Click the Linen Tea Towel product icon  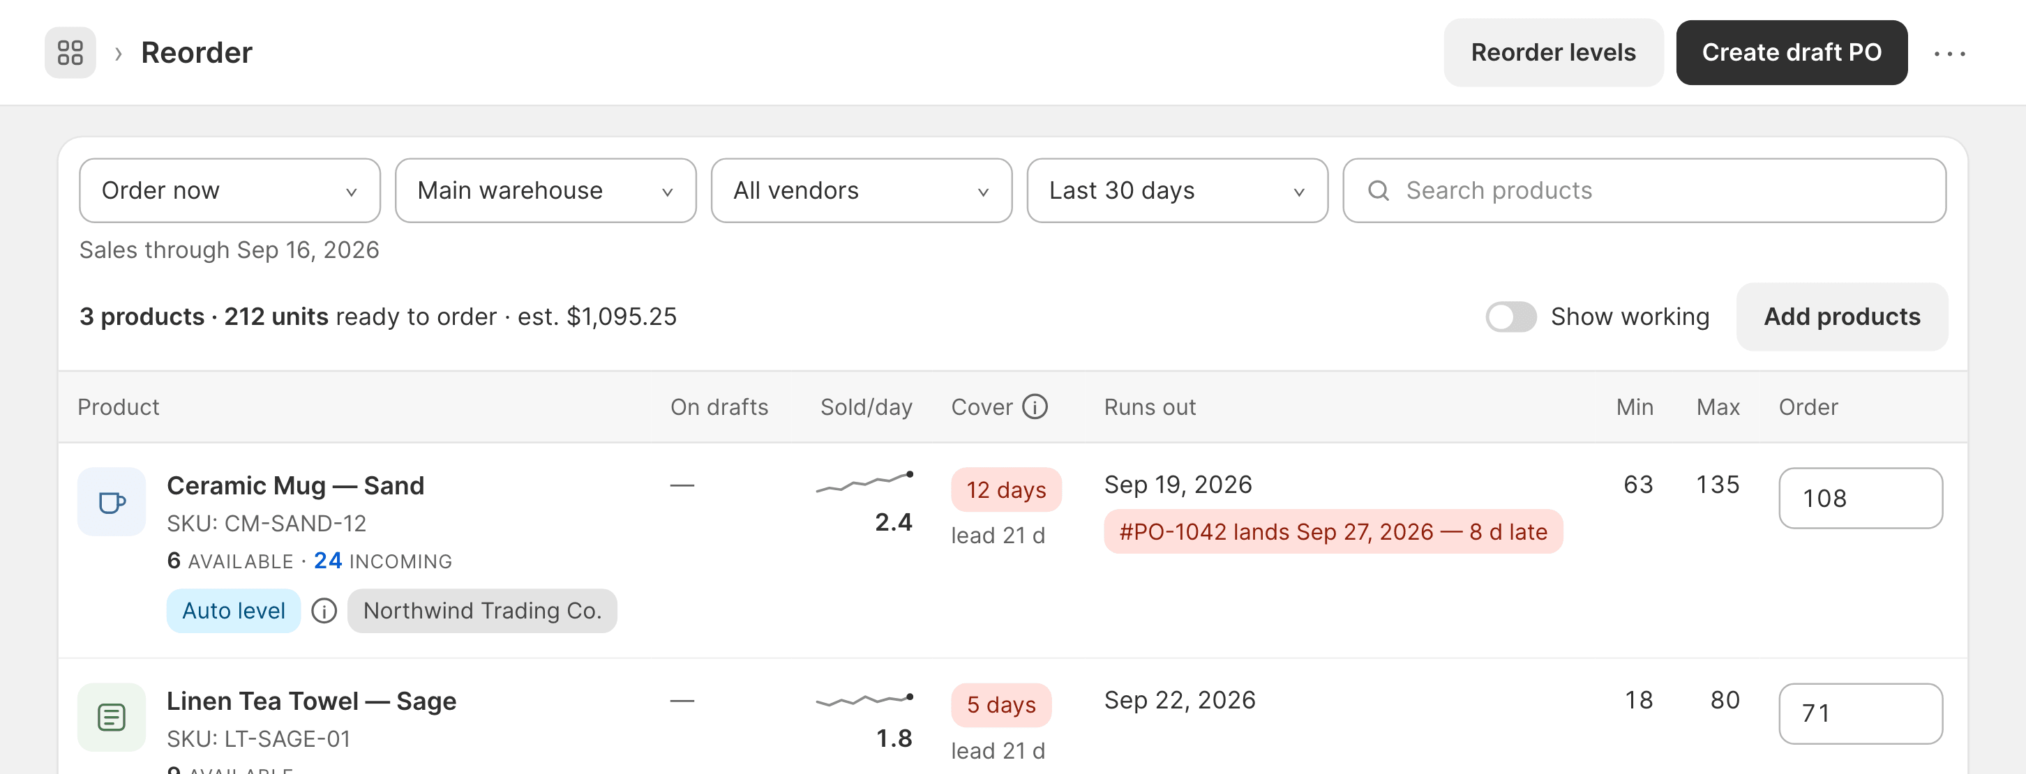[112, 717]
